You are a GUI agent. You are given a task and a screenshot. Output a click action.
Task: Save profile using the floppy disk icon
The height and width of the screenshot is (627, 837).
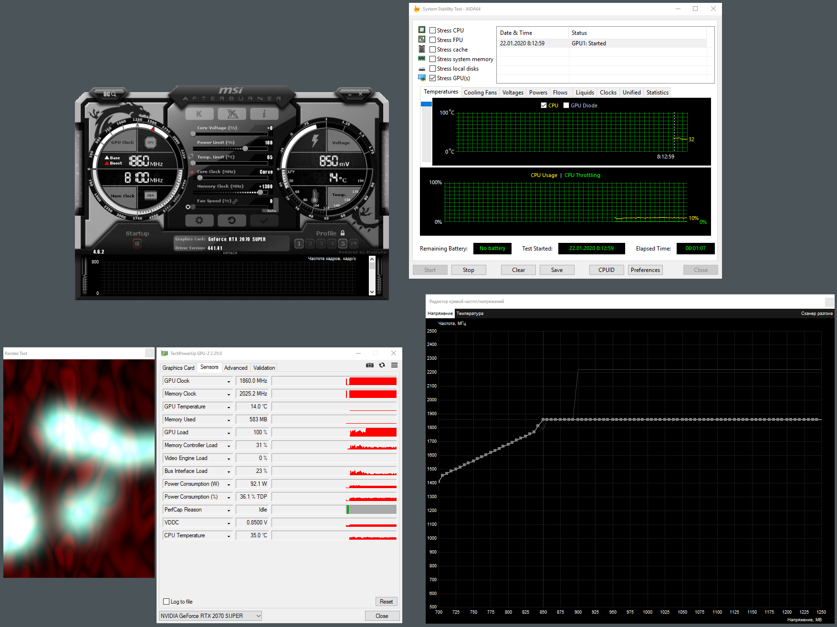354,244
